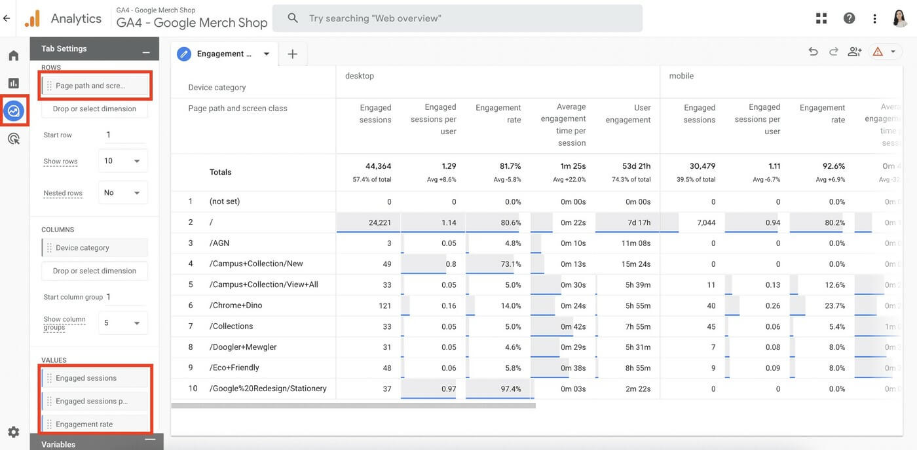Click Drop or select dimension under Columns
Image resolution: width=917 pixels, height=450 pixels.
point(95,270)
